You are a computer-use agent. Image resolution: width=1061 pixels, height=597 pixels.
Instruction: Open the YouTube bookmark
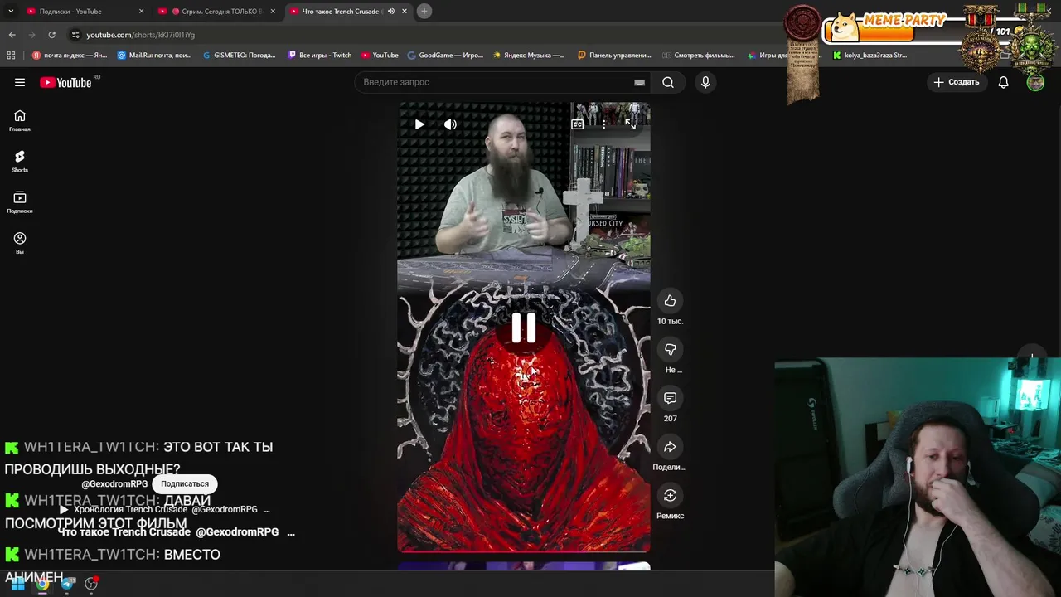(x=380, y=56)
